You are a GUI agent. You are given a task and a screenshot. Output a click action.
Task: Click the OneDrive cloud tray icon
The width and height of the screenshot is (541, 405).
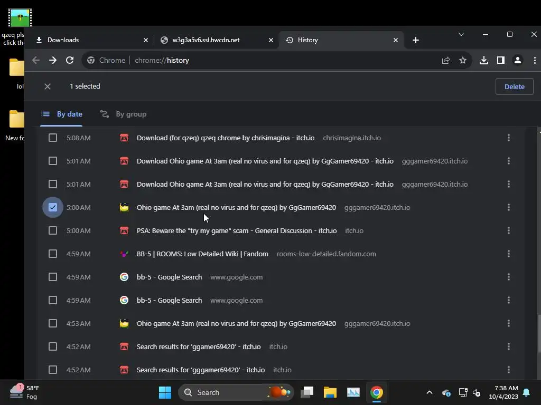pos(446,392)
